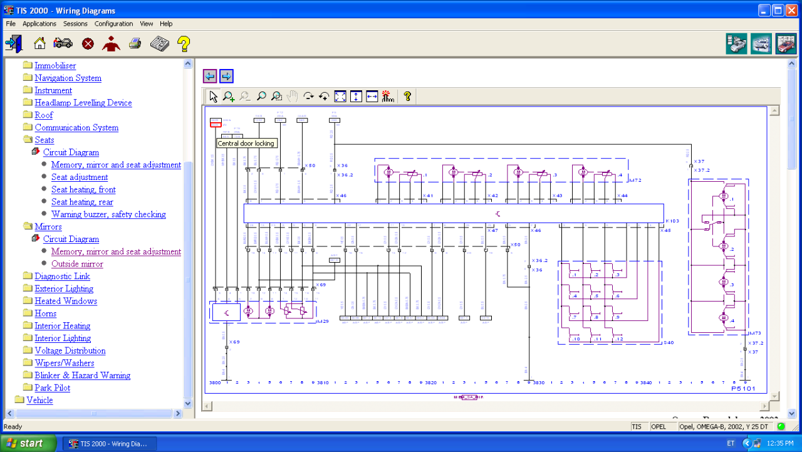Go to previous diagram with left arrow
Viewport: 802px width, 452px height.
click(210, 76)
